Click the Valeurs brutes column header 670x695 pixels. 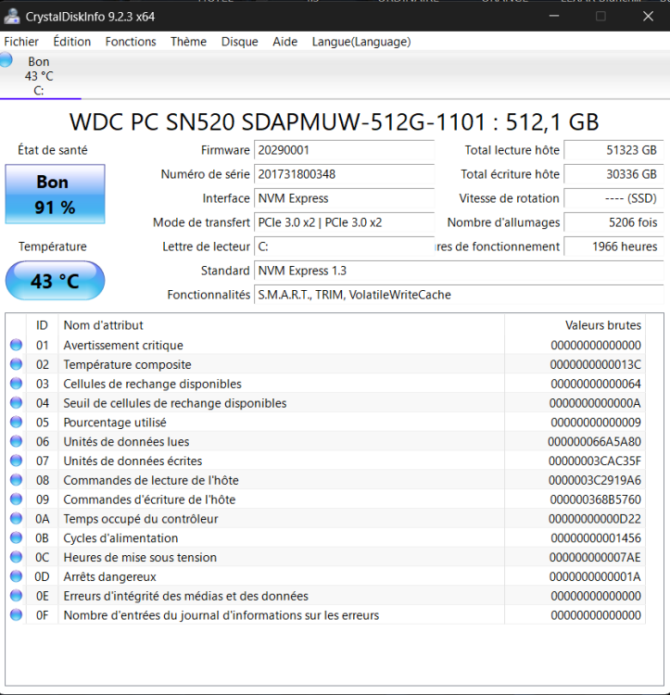point(575,325)
